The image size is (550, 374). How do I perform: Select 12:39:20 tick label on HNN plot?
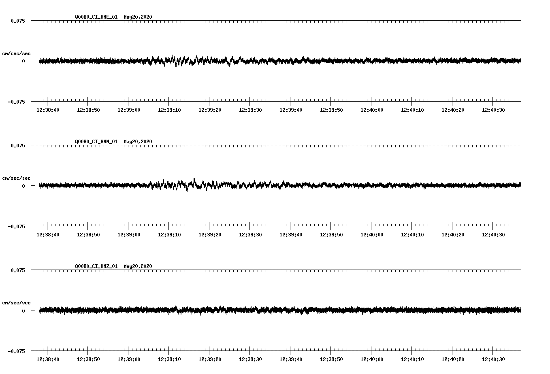pyautogui.click(x=210, y=235)
